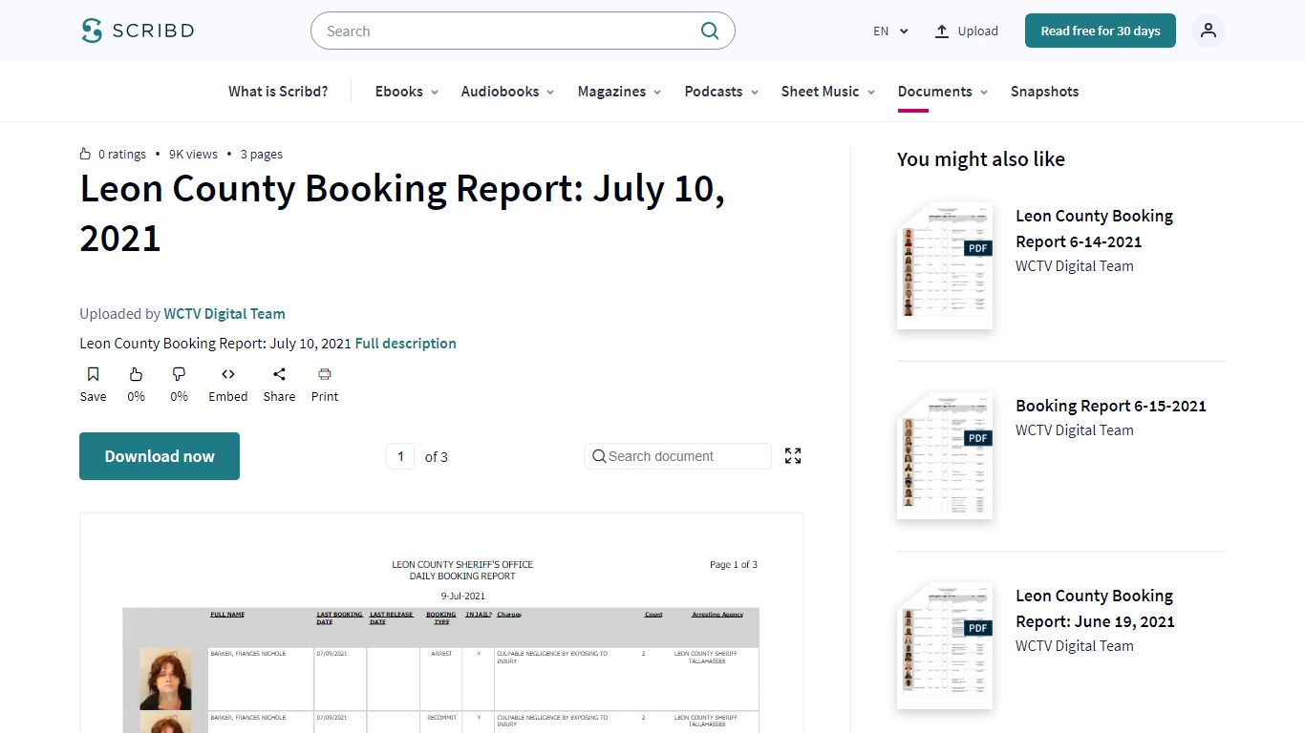Click the search magnifier icon in header
The width and height of the screenshot is (1305, 733).
coord(710,31)
